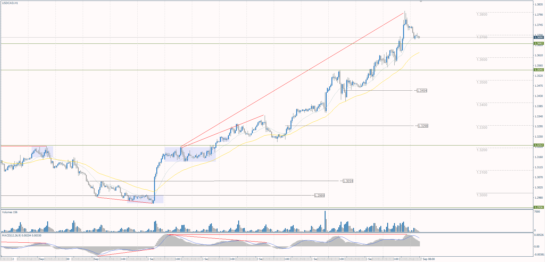Screen dimensions: 545x262
Task: Click the 1.3200 round level text
Action: 482,150
